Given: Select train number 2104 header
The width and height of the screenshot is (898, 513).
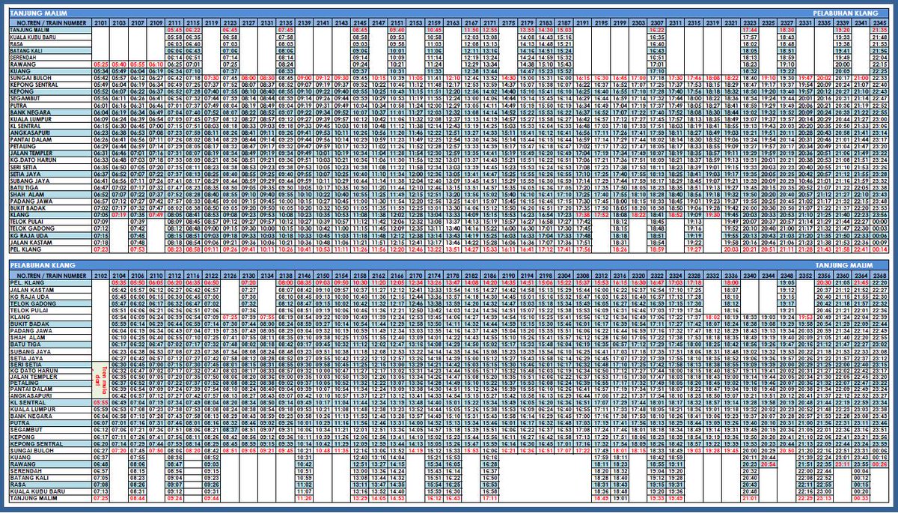Looking at the screenshot, I should click(119, 276).
